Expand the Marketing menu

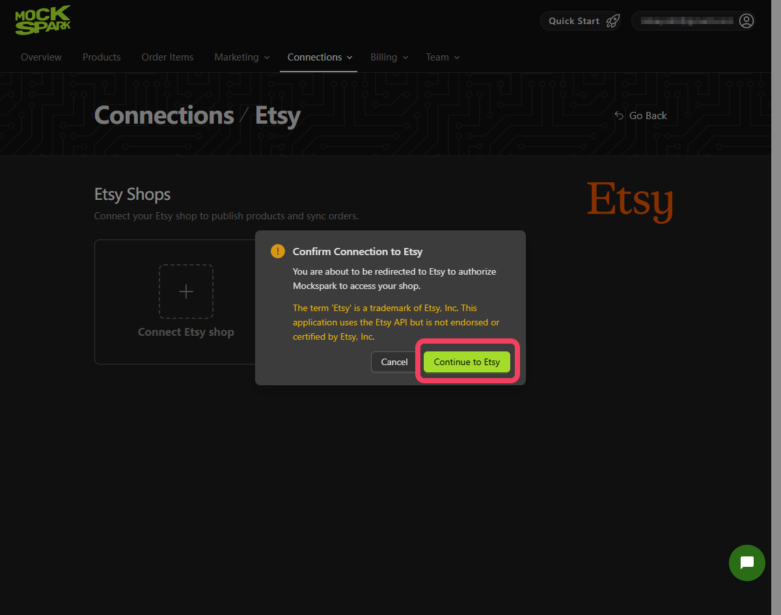242,57
